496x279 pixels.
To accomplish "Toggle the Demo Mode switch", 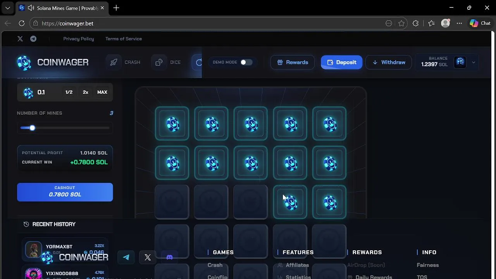I will coord(246,62).
